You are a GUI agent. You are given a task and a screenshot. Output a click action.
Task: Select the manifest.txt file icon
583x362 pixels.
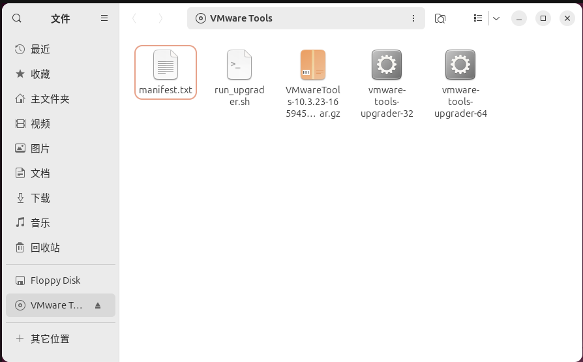click(166, 65)
